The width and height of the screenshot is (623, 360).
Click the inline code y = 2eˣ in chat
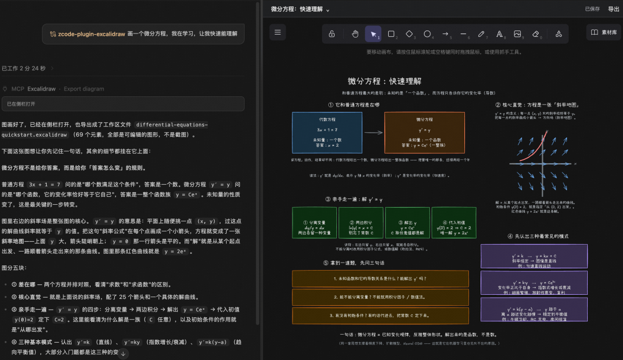pos(175,252)
